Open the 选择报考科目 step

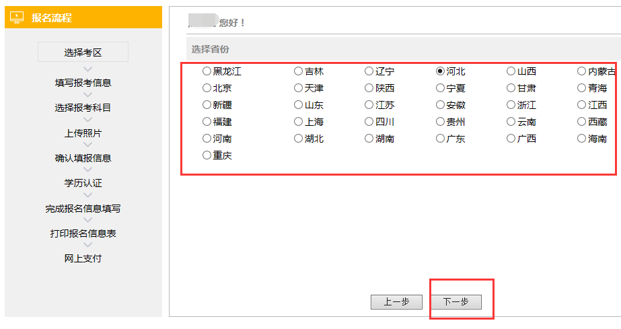83,108
